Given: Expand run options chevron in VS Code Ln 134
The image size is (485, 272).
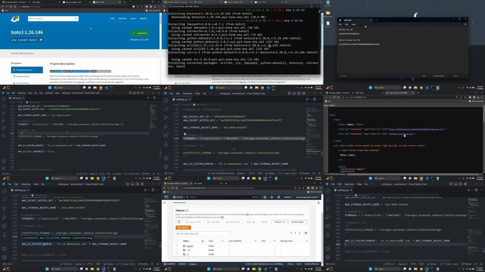Looking at the screenshot, I should 310,99.
